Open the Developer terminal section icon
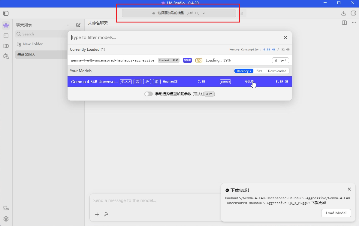 tap(6, 36)
